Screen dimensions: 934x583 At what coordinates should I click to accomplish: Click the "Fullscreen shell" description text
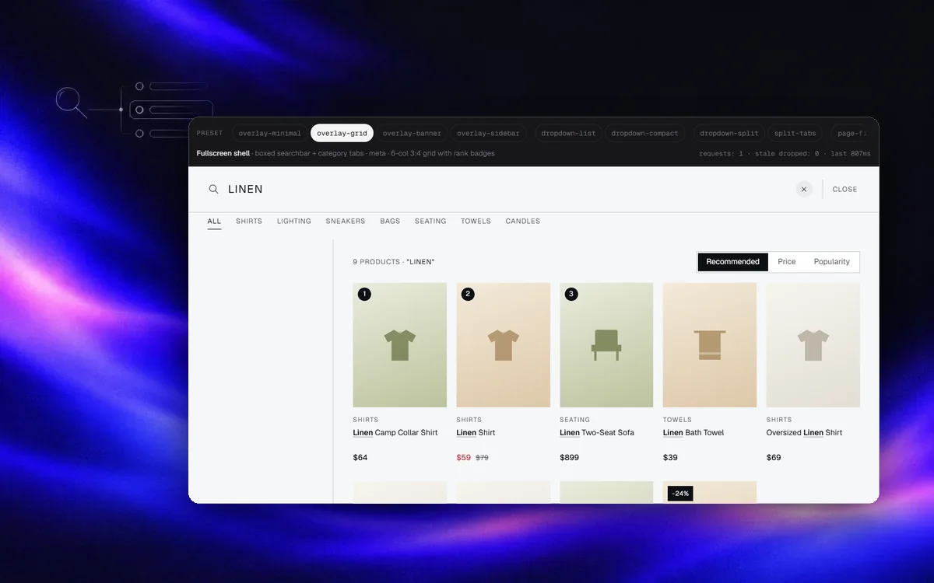pyautogui.click(x=346, y=153)
